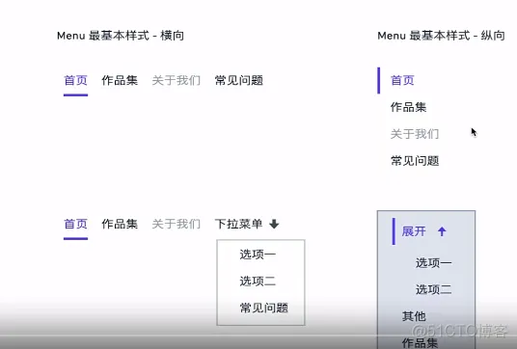Select 首页 in the vertical menu under 纵向 heading
The width and height of the screenshot is (517, 349).
(402, 80)
